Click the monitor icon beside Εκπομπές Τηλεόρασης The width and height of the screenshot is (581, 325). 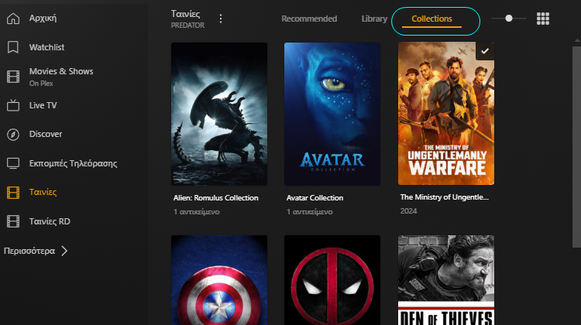[x=13, y=163]
